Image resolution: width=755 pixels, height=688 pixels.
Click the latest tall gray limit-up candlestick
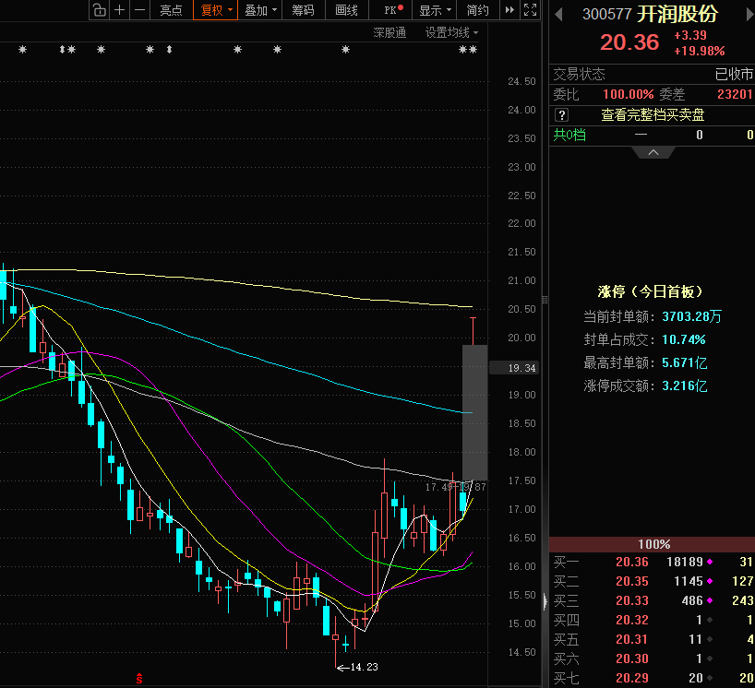tap(474, 412)
